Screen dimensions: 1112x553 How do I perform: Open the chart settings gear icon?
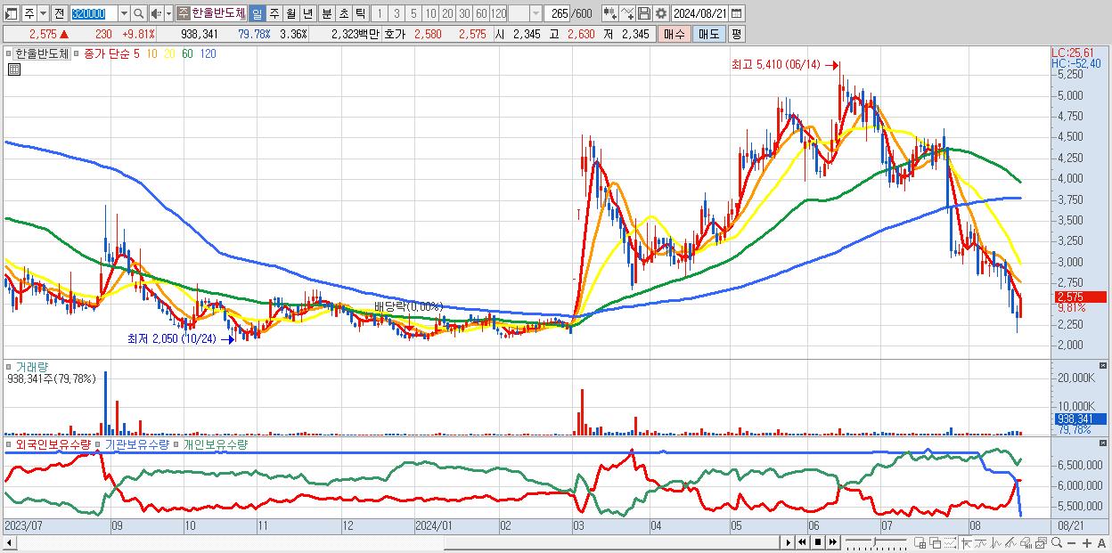pos(660,13)
